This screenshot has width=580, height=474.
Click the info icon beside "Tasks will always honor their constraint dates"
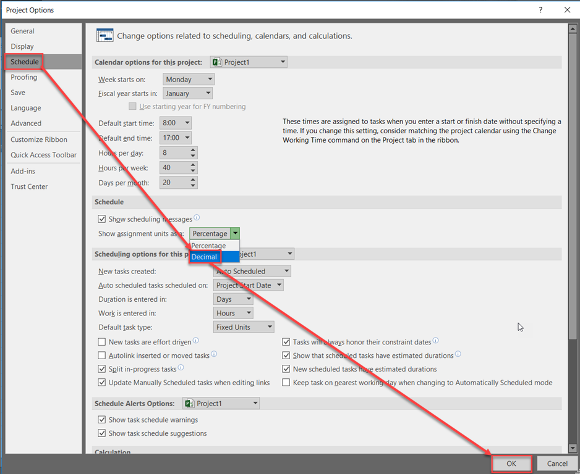[436, 341]
